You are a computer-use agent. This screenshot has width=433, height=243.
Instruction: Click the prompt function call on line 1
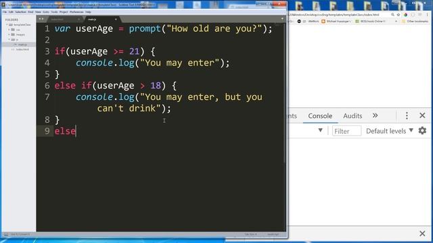point(145,28)
